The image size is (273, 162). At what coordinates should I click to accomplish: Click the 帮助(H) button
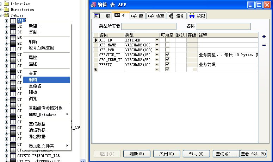pos(196,154)
